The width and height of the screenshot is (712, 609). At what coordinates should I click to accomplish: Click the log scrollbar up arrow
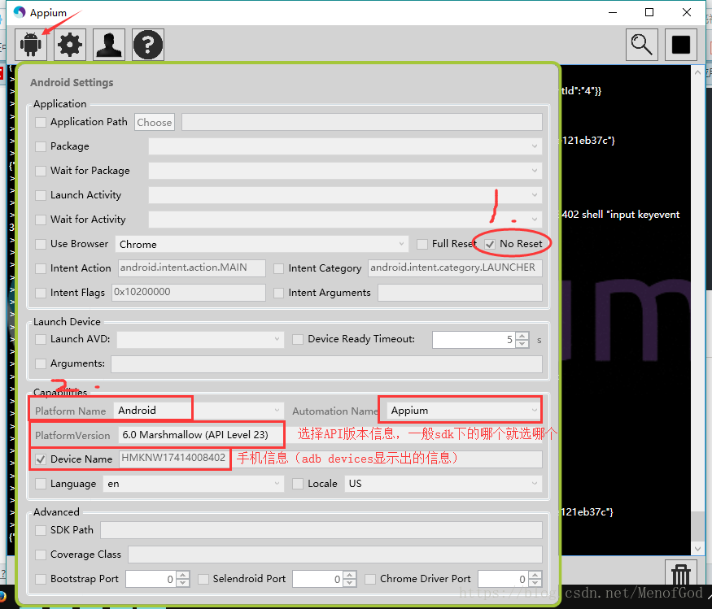coord(697,72)
